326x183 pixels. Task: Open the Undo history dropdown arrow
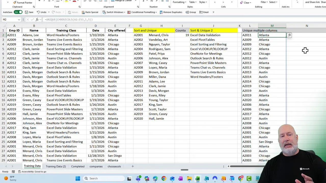[48, 12]
